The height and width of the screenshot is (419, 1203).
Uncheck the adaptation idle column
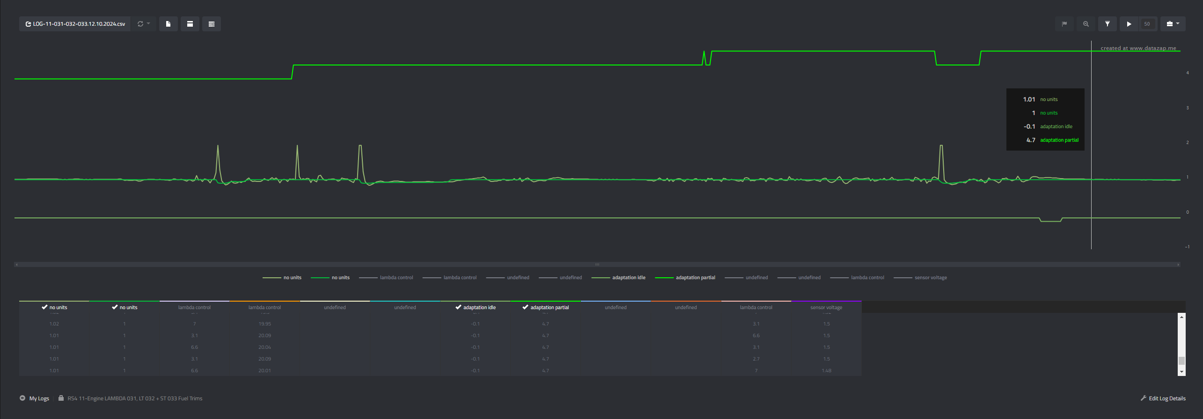click(x=475, y=307)
